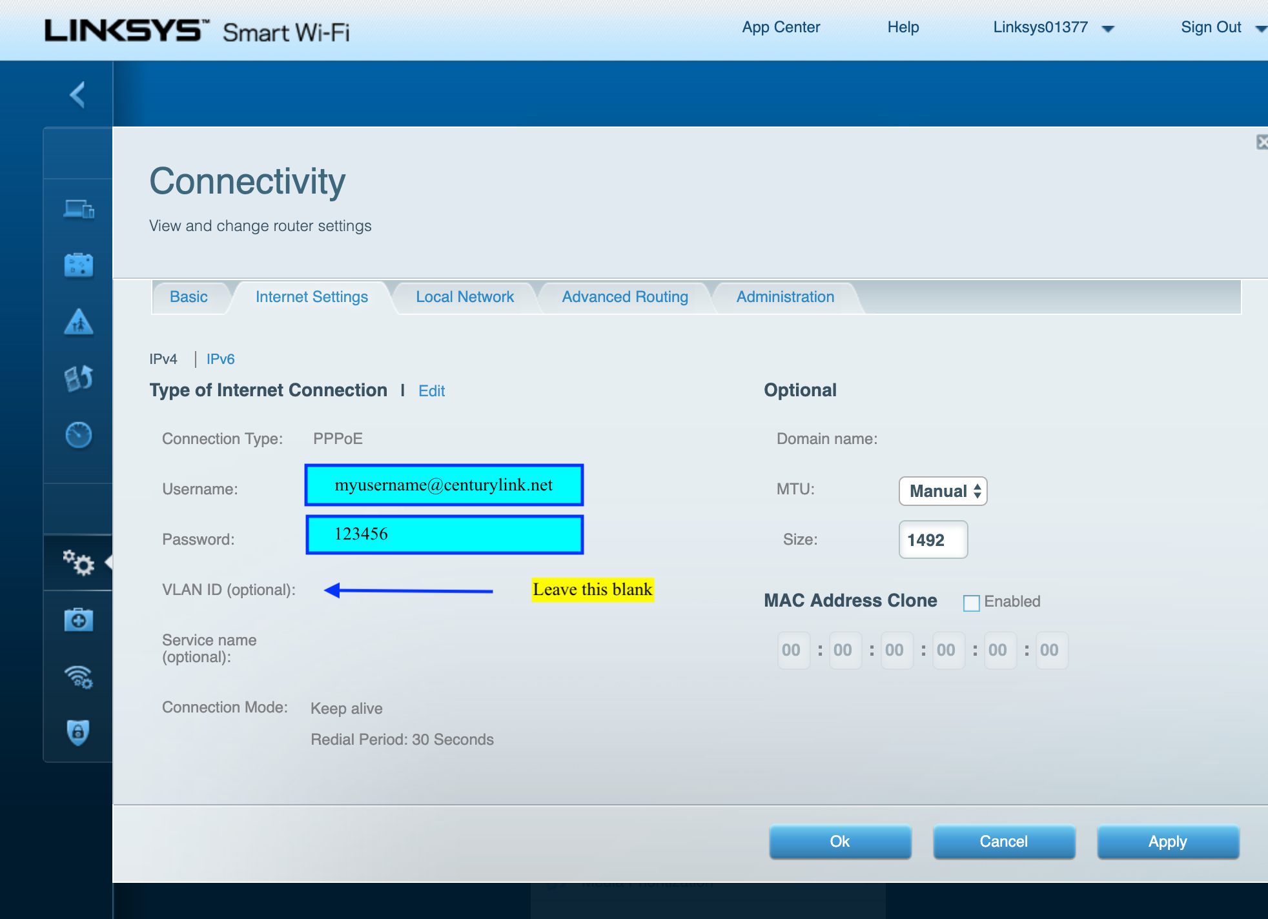Screen dimensions: 1268x919
Task: Switch to the Local Network tab
Action: click(464, 297)
